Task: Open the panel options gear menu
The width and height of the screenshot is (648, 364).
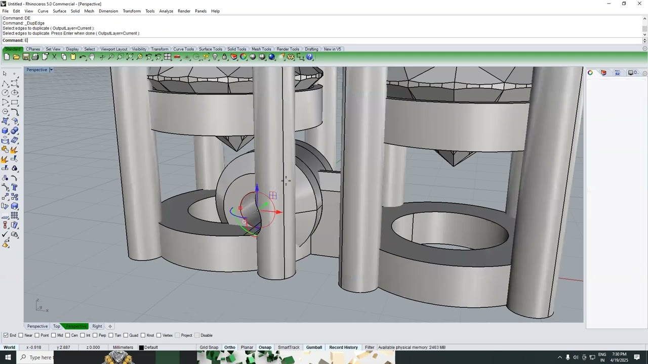Action: click(x=644, y=73)
